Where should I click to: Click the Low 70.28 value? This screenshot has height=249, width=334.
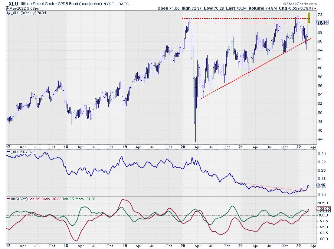pos(214,8)
